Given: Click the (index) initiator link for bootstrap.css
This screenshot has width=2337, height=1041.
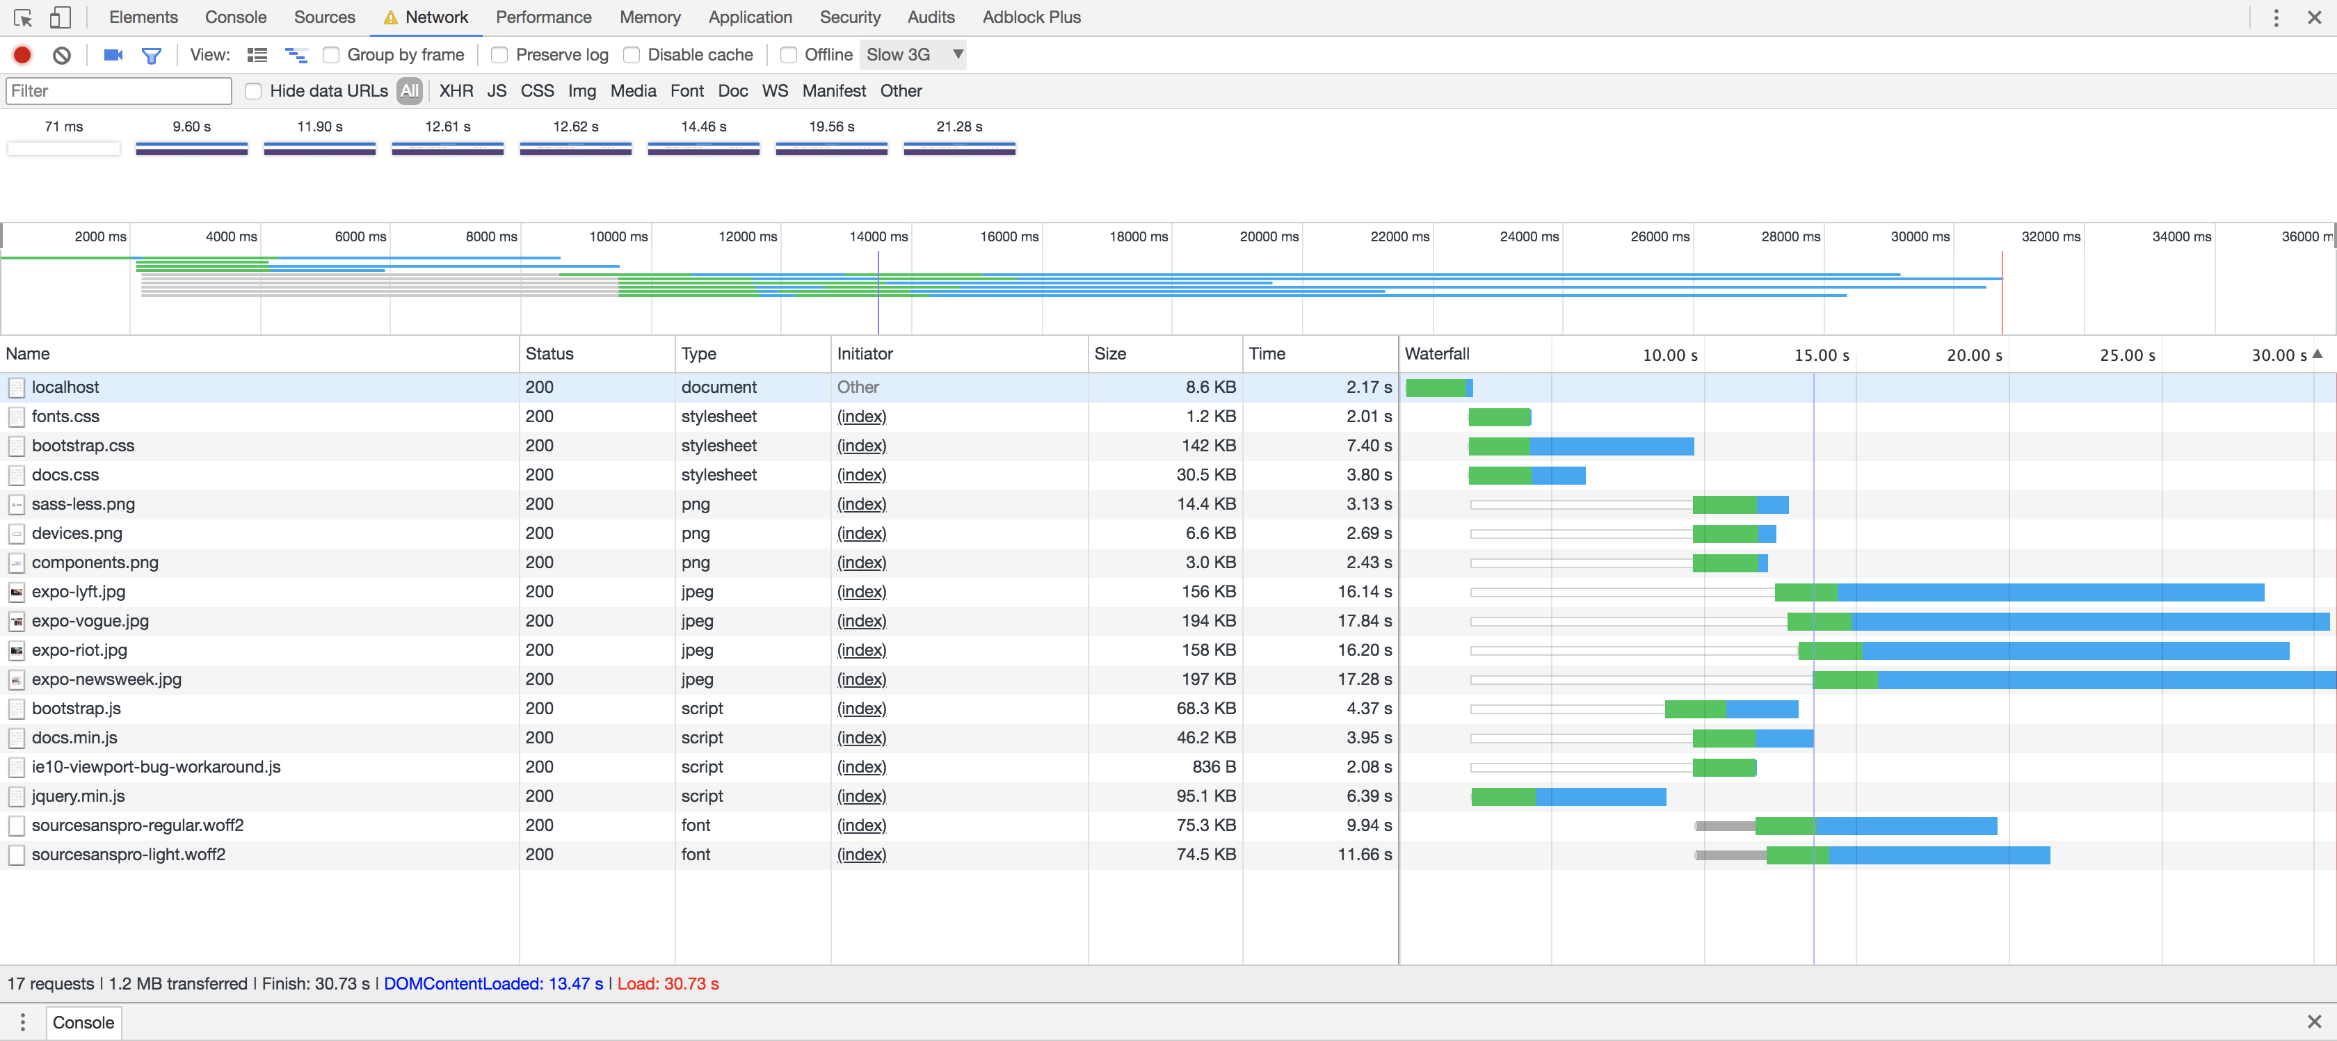Looking at the screenshot, I should click(861, 445).
